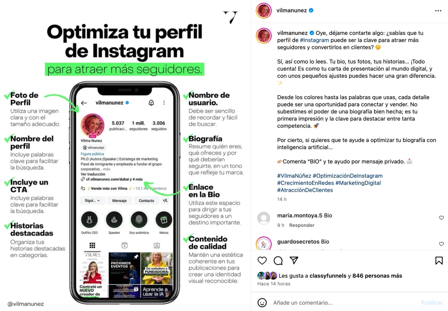
Task: Open maria.montoya.5's avatar
Action: click(x=263, y=218)
